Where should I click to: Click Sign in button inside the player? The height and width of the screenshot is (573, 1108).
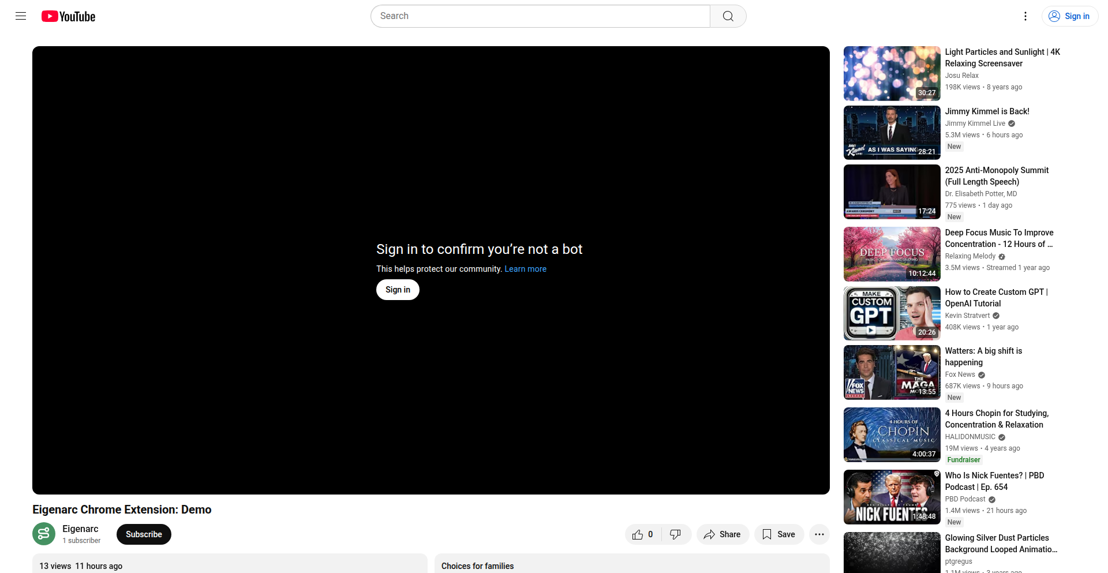398,290
